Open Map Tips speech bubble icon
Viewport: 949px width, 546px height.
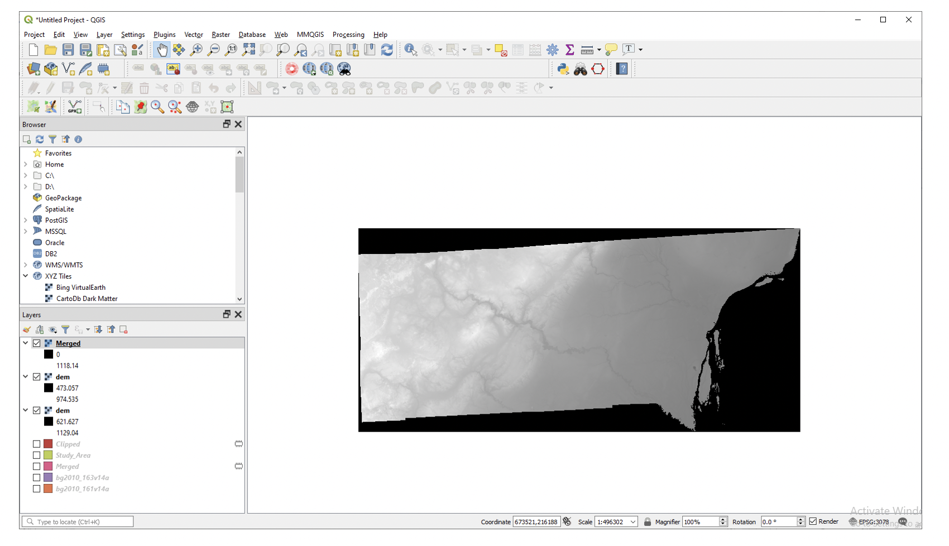[x=611, y=50]
